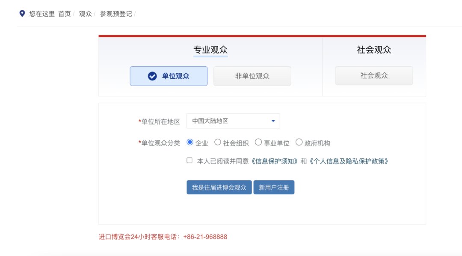Click the 新用户注册 button
The image size is (462, 256).
click(274, 187)
